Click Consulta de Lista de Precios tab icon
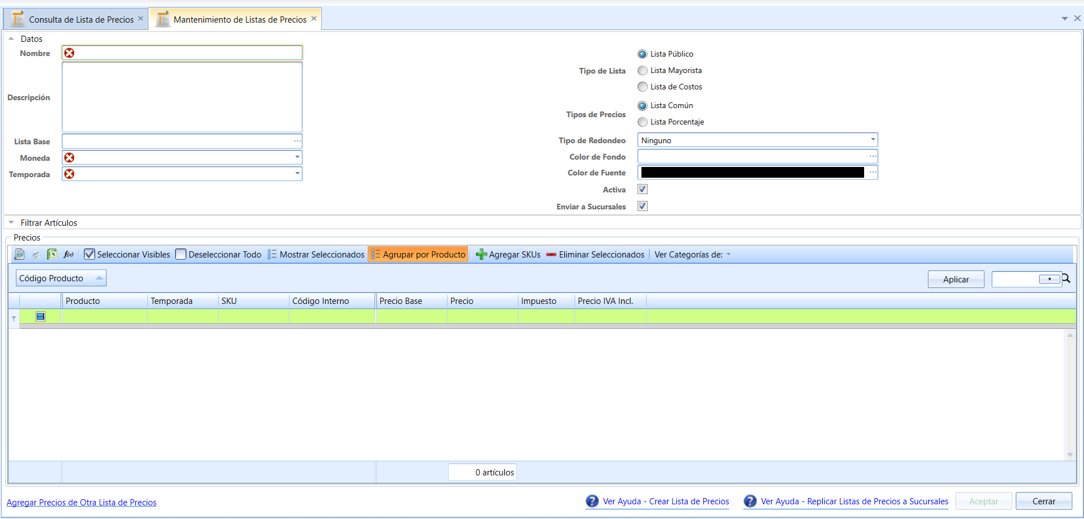Image resolution: width=1084 pixels, height=519 pixels. [x=18, y=19]
